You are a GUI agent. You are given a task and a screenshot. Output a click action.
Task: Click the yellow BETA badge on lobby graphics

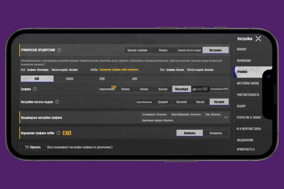coord(67,133)
